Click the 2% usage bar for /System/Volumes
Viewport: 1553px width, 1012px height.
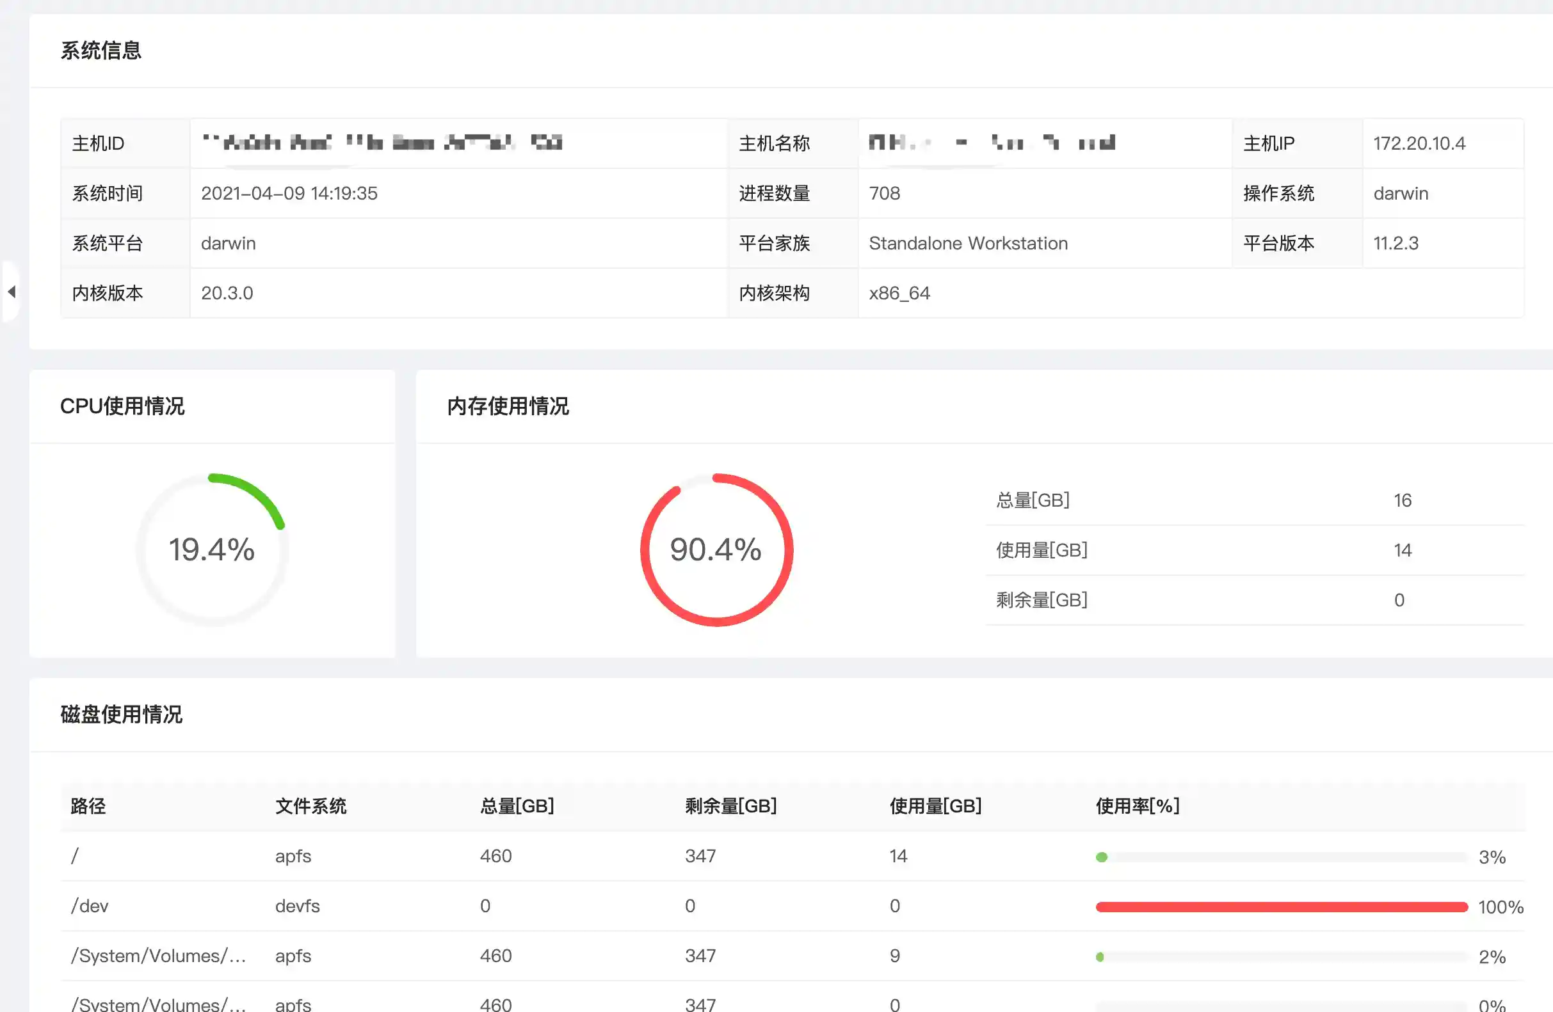tap(1281, 957)
